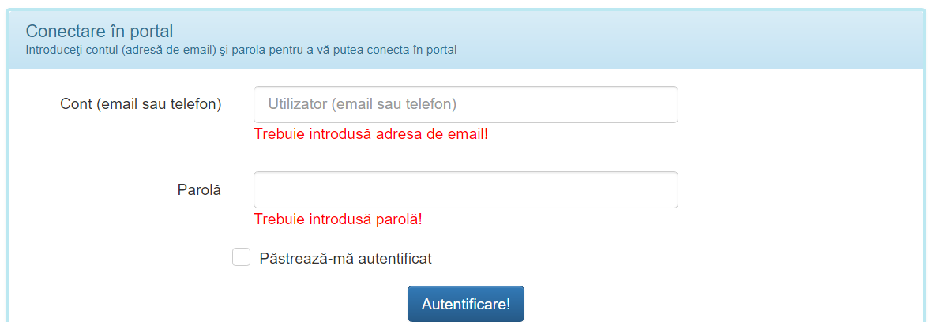Click the Parolă field label
Screen dimensions: 928x322
[199, 189]
